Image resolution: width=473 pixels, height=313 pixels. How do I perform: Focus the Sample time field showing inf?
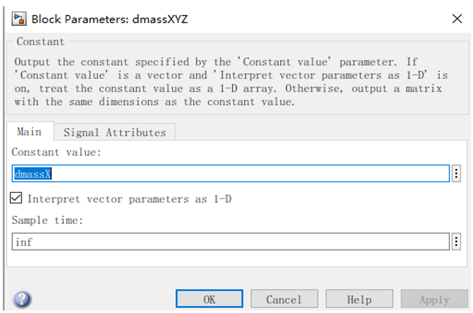(231, 241)
